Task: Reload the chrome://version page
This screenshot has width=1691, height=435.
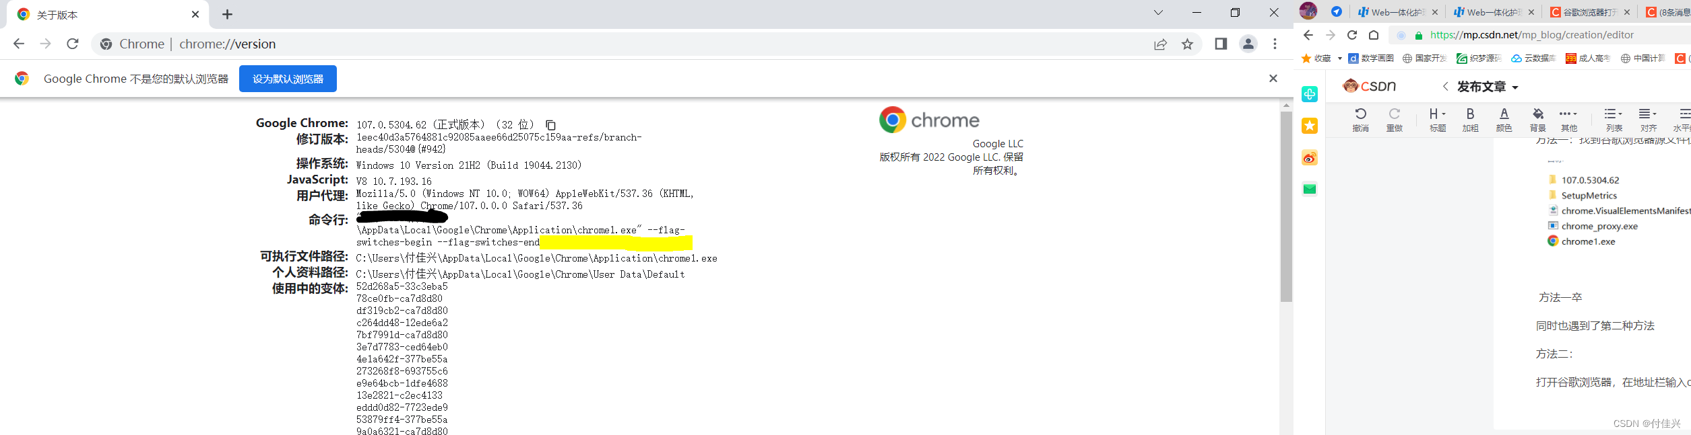Action: click(x=73, y=44)
